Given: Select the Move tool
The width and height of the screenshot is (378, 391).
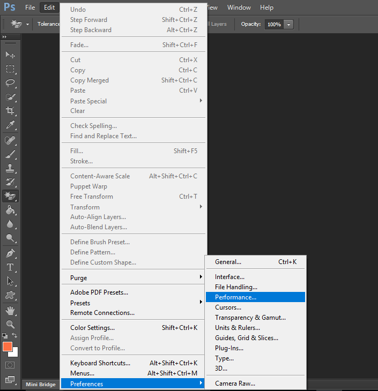Looking at the screenshot, I should click(x=10, y=54).
